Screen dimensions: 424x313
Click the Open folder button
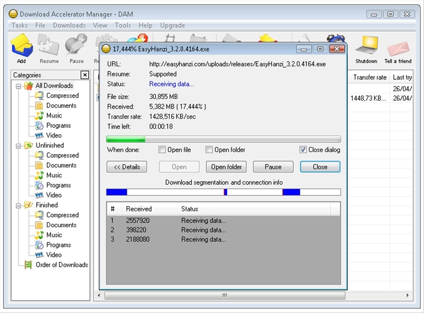[226, 167]
